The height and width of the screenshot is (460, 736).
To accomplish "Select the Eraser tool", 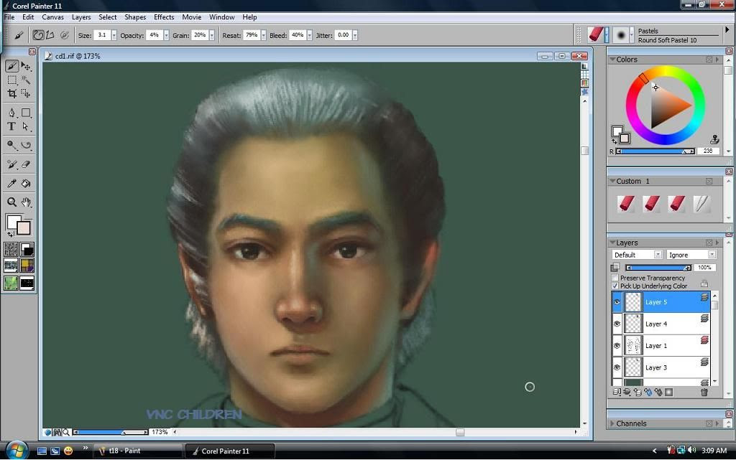I will (x=26, y=164).
